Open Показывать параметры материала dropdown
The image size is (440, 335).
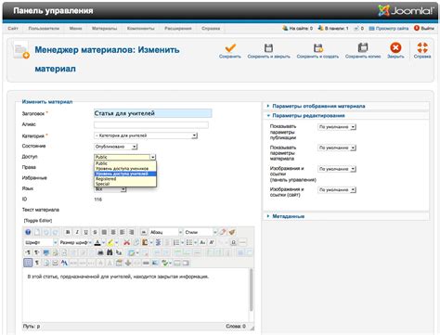click(x=337, y=148)
